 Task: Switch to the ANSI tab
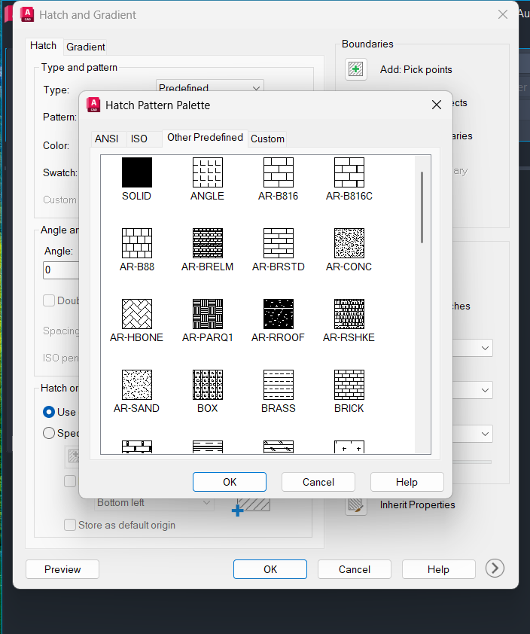pyautogui.click(x=106, y=139)
